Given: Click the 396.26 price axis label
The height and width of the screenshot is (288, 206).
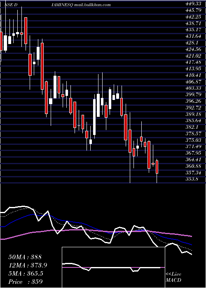Looking at the screenshot, I should (x=194, y=101).
